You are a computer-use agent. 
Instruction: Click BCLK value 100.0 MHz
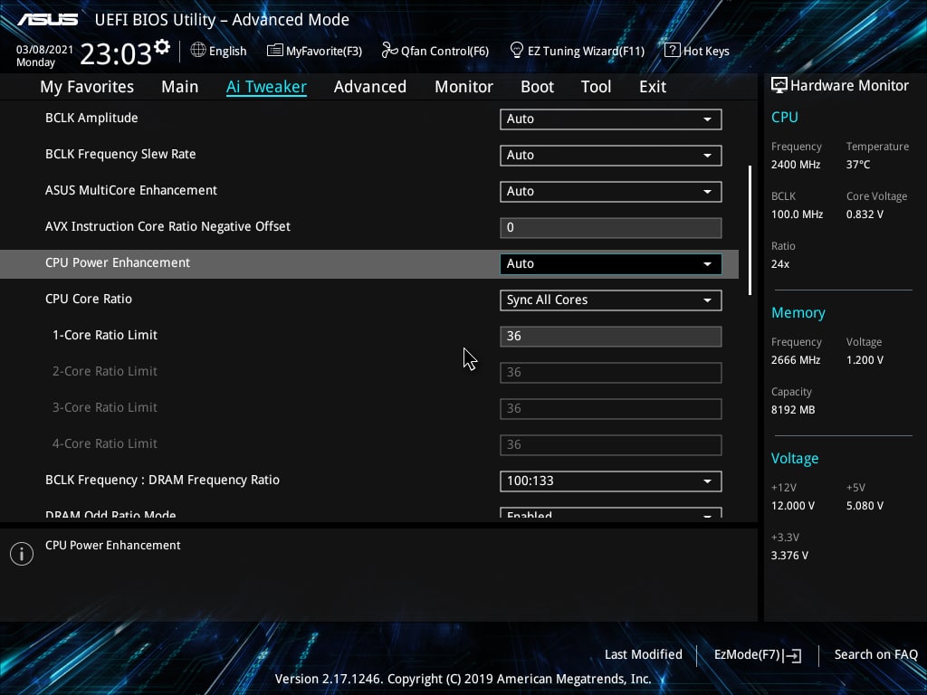tap(797, 214)
